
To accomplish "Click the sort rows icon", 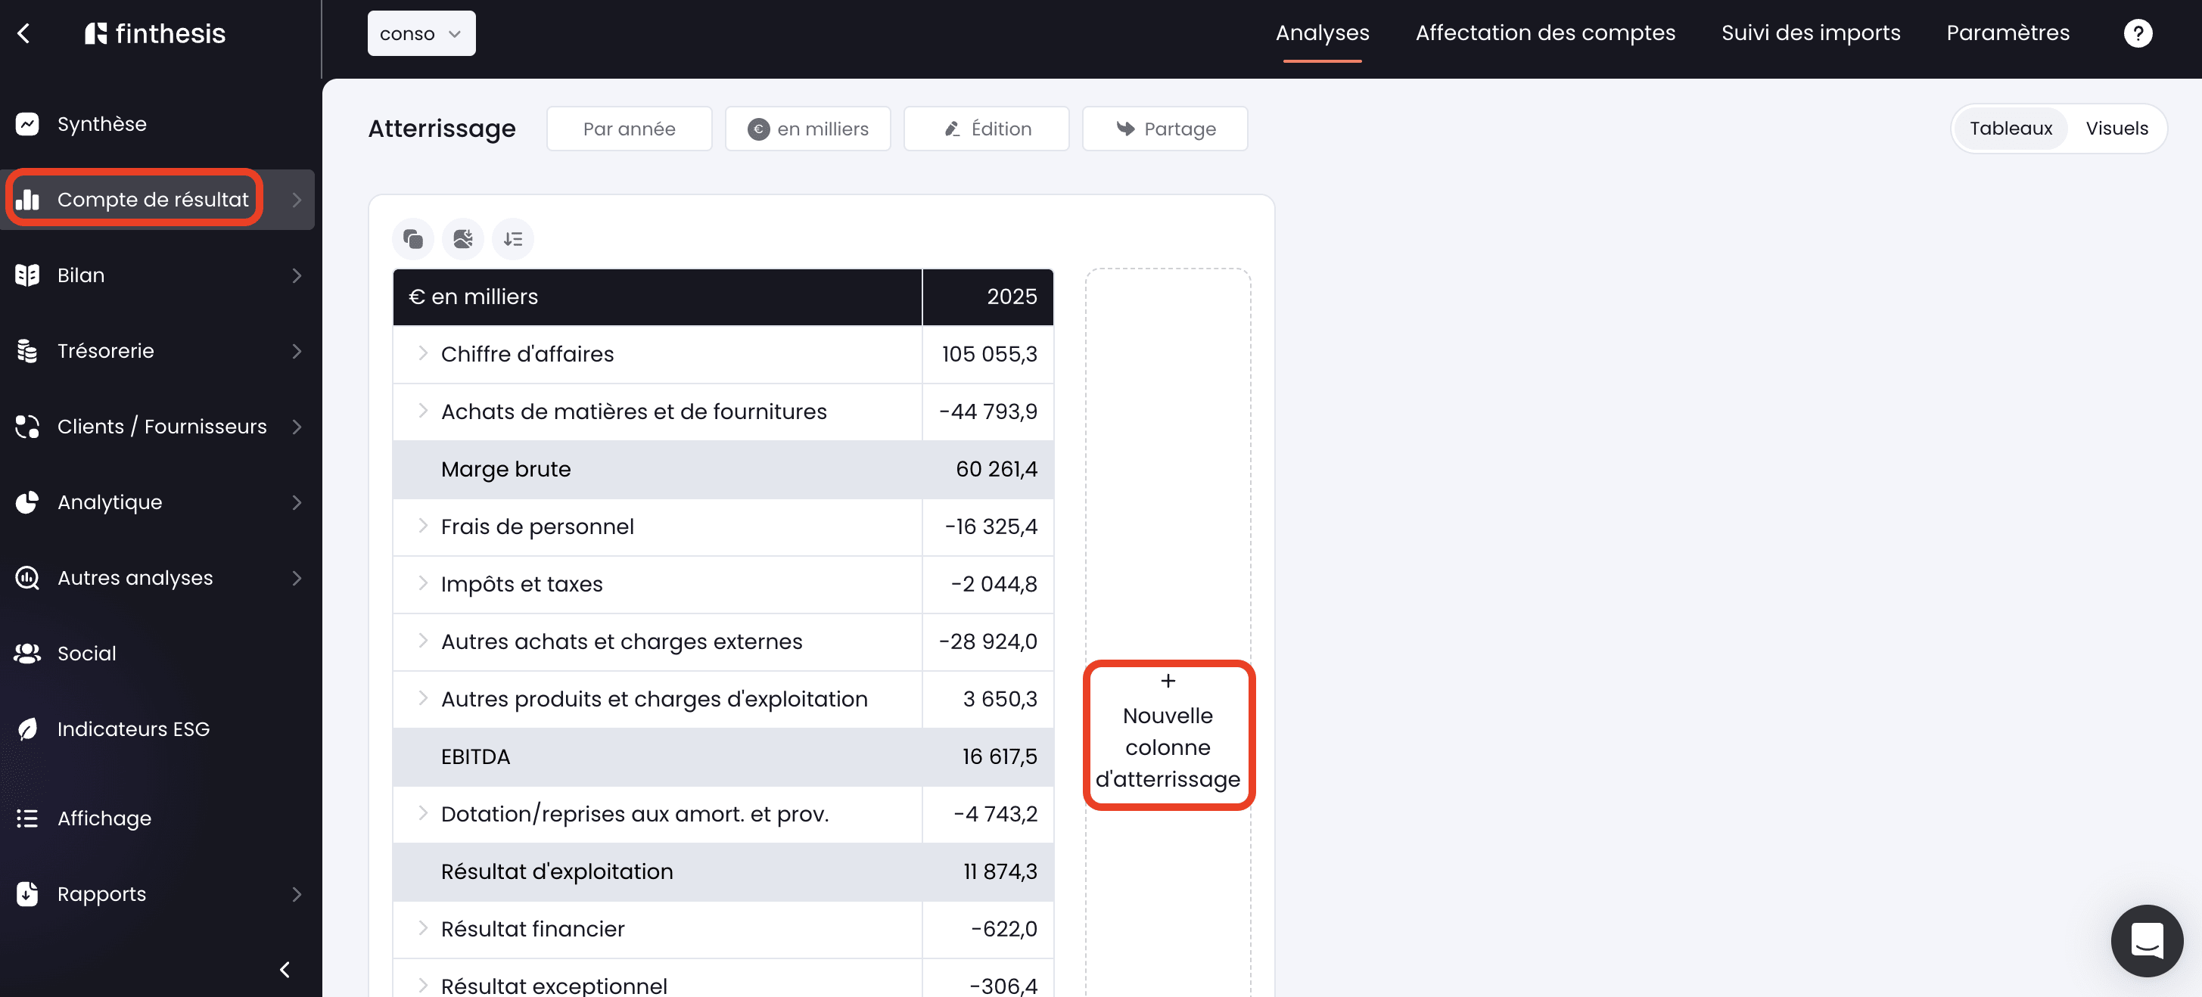I will 513,239.
